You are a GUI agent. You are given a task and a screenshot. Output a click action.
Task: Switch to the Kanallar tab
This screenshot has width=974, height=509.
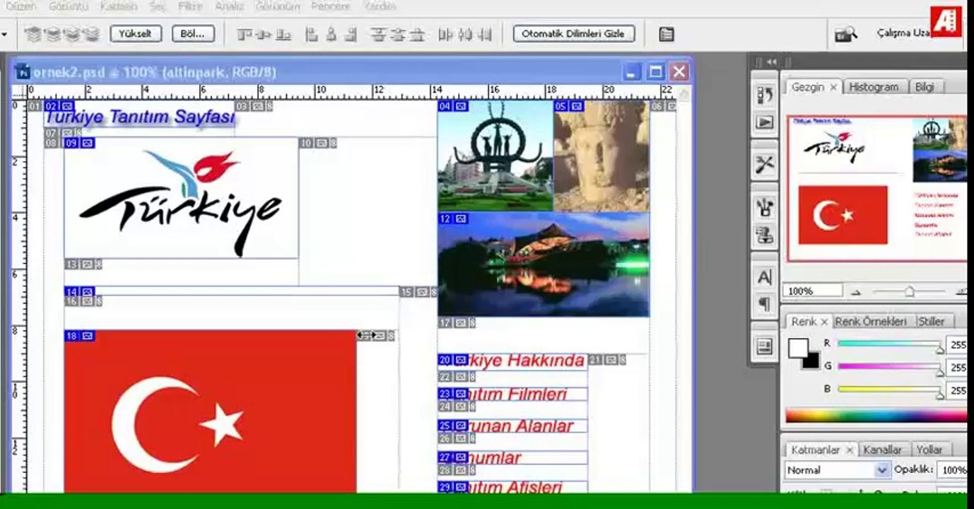883,450
